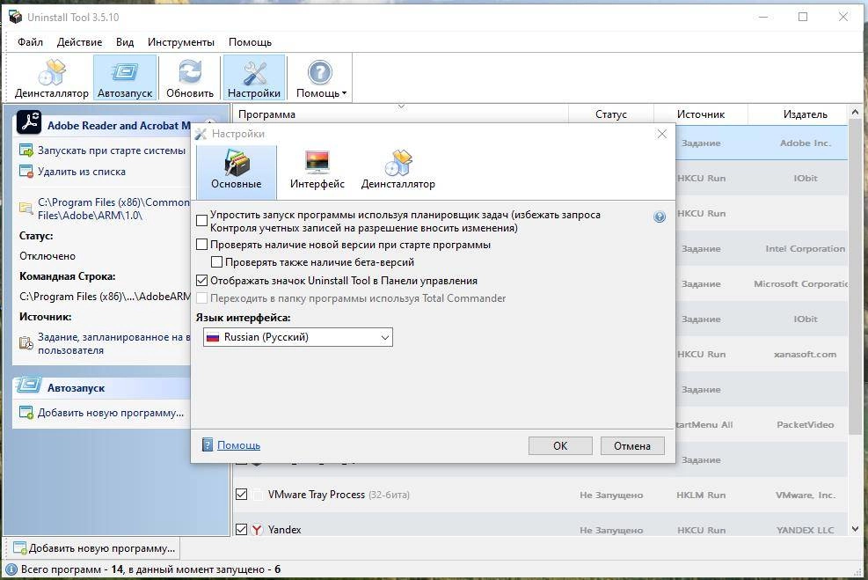Click the Adobe Acrobat icon in sidebar header

point(29,123)
